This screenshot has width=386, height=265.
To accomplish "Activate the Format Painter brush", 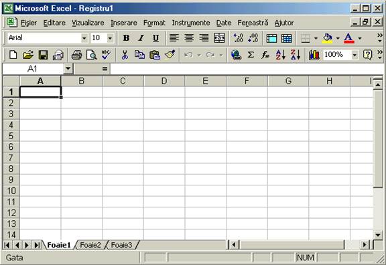I will (170, 55).
